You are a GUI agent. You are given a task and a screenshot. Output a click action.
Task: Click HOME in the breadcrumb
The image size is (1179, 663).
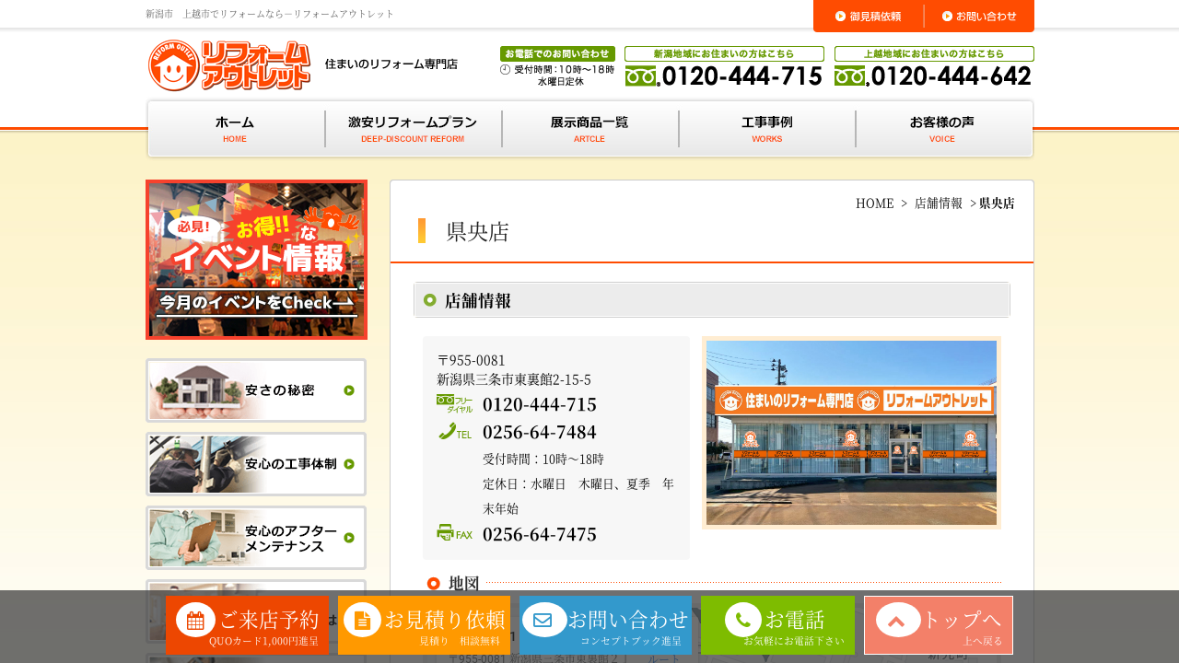(874, 204)
